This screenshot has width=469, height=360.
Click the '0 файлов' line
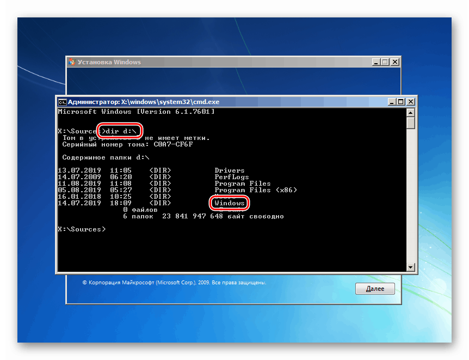point(140,210)
